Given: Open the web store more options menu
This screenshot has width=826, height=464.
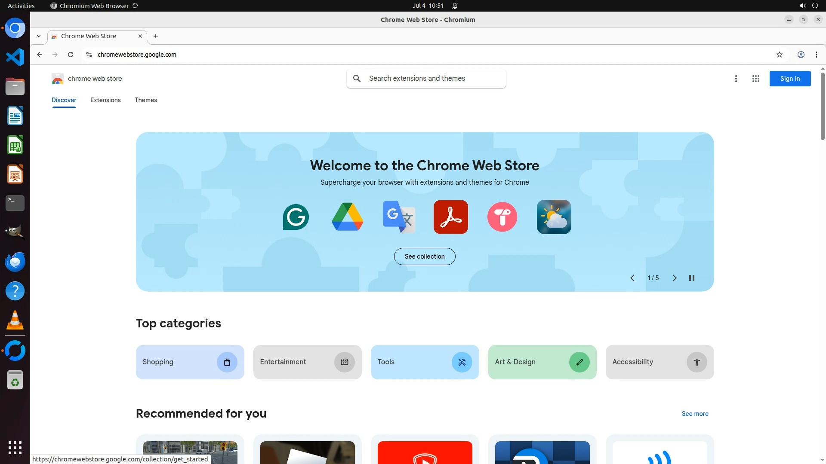Looking at the screenshot, I should [x=736, y=79].
